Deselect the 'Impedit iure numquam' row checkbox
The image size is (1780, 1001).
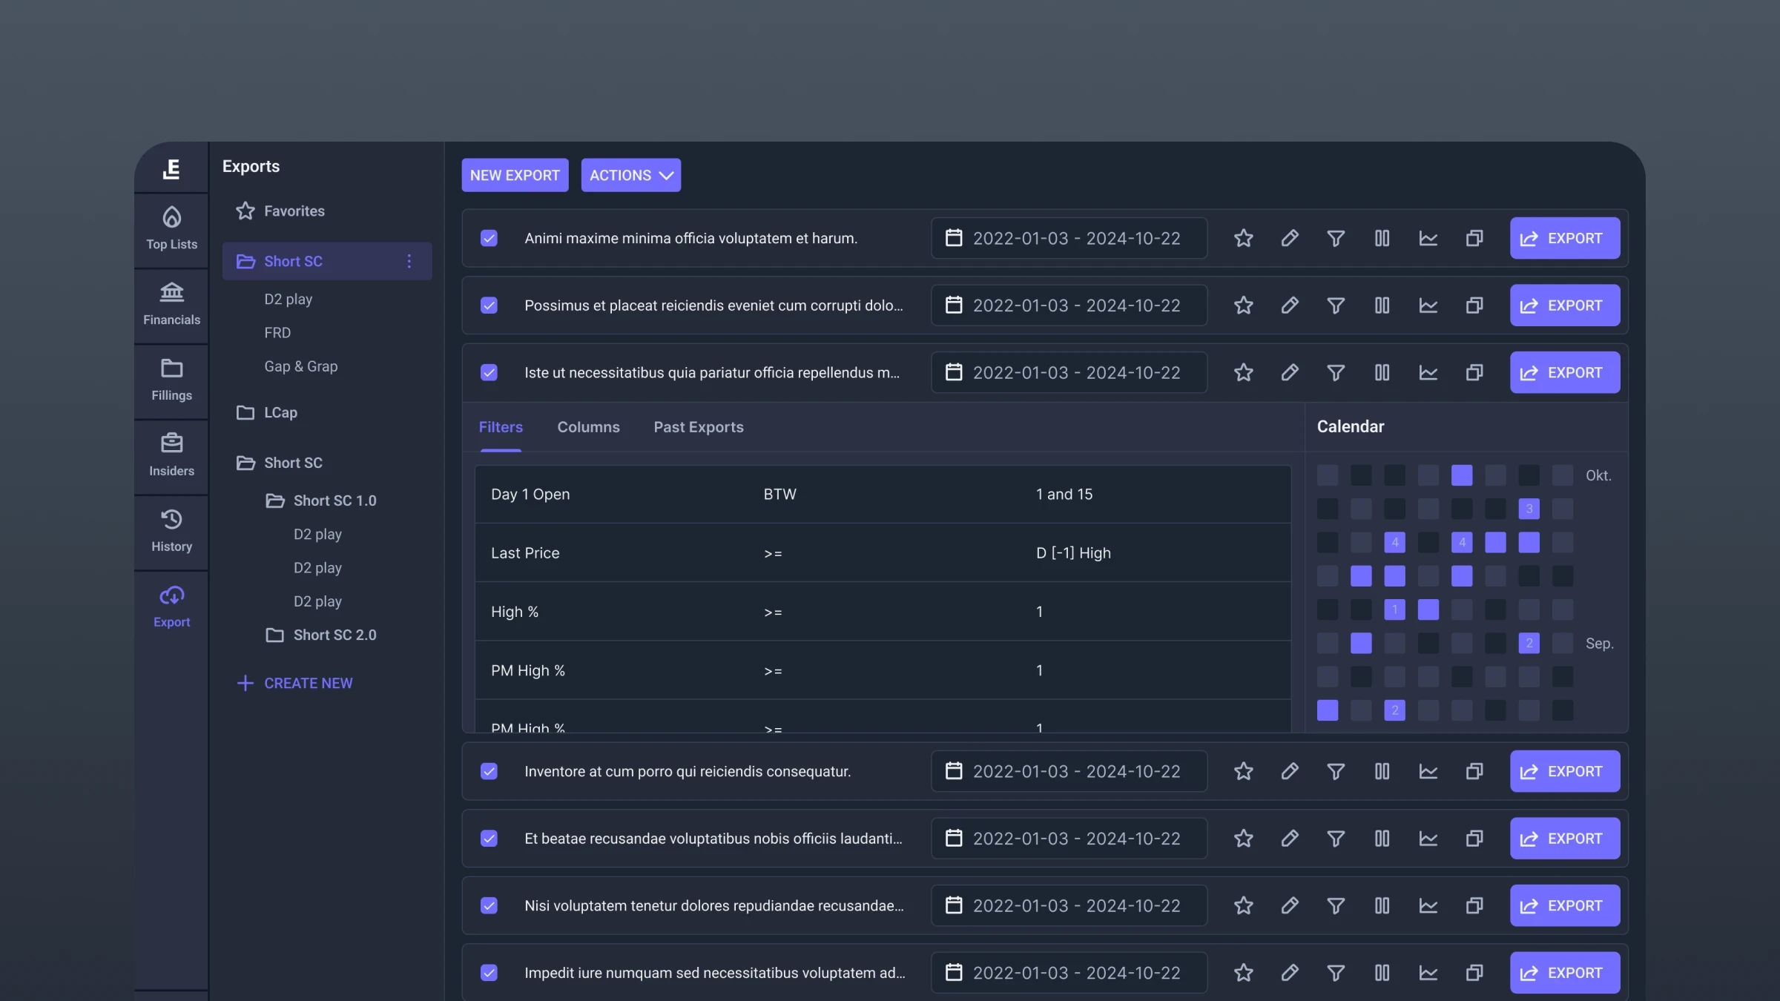point(489,973)
